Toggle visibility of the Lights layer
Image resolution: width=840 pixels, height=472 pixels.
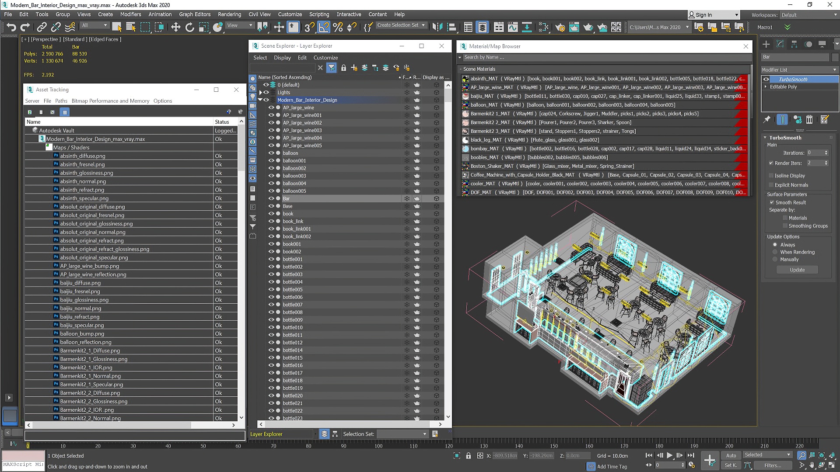[x=266, y=92]
